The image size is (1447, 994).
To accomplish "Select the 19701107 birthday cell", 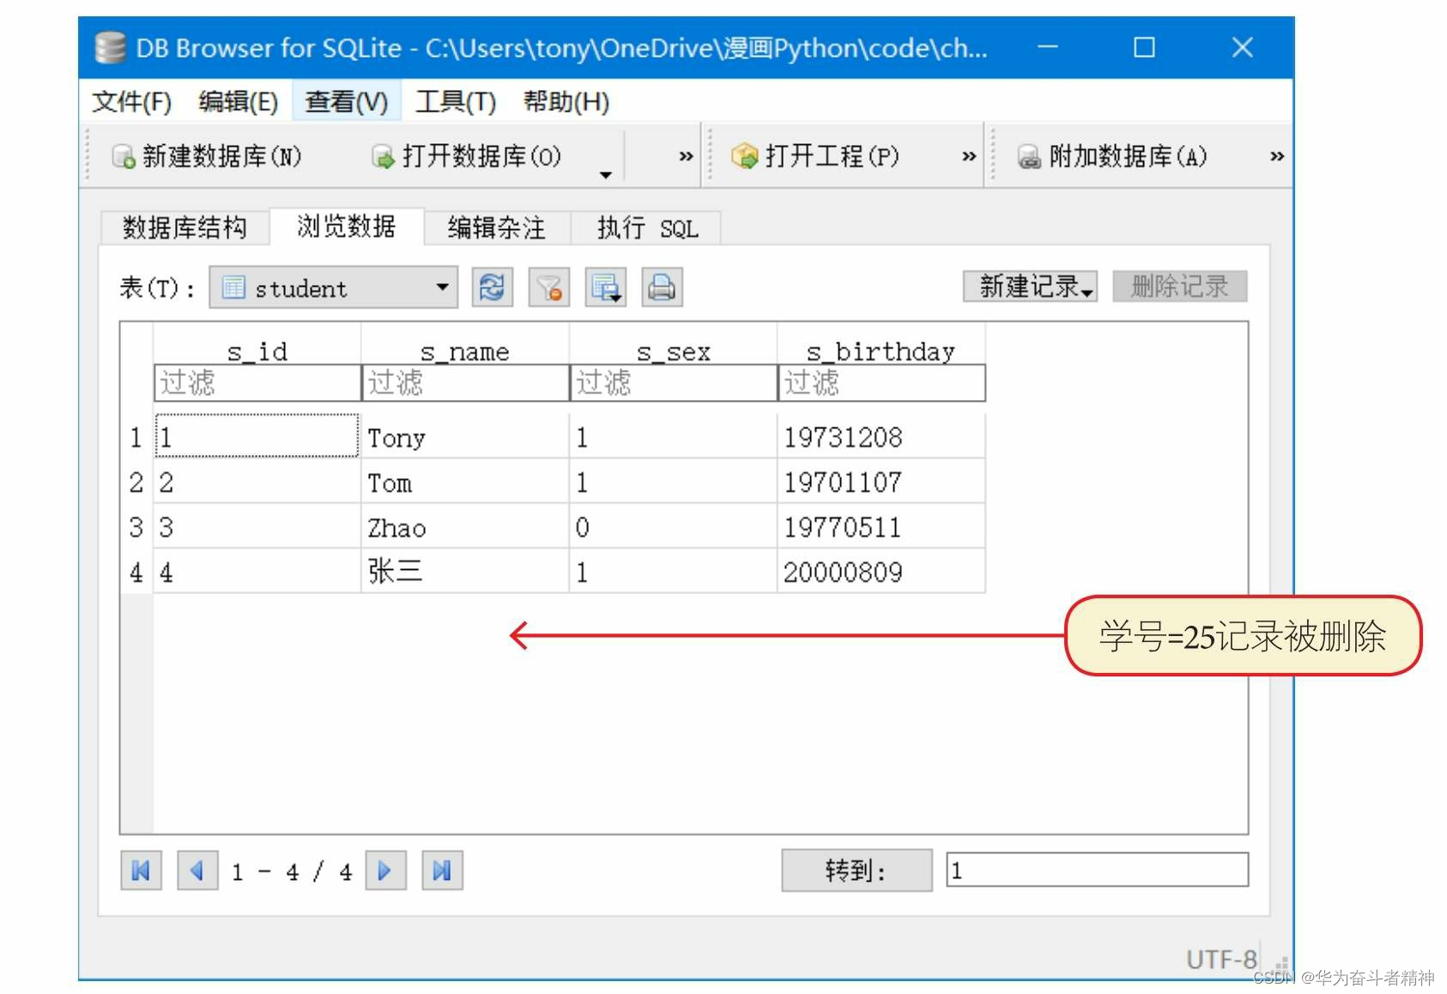I will pos(881,482).
